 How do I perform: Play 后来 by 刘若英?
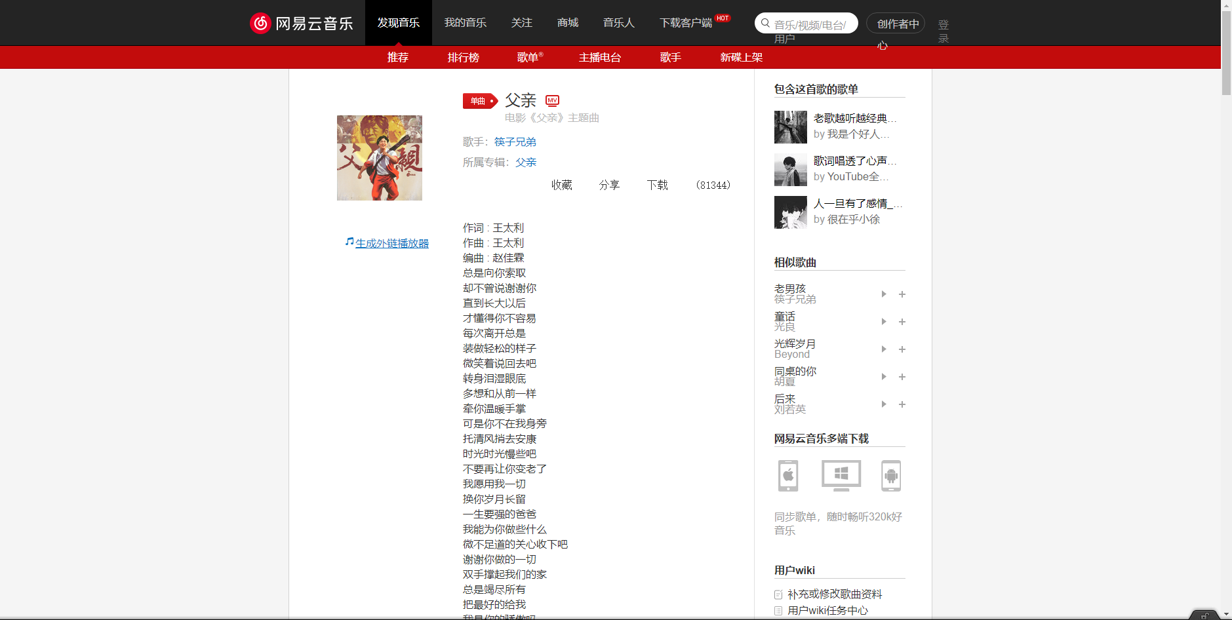[x=883, y=404]
